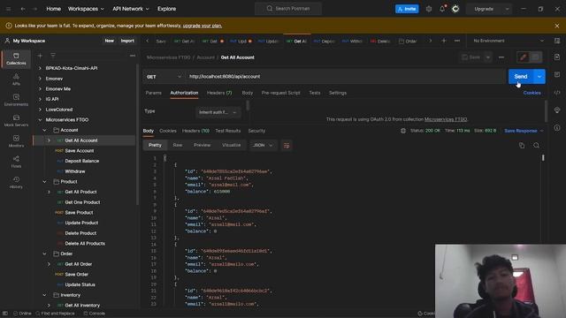The image size is (566, 318).
Task: Open the hamburger menu in the header
Action: click(x=8, y=9)
